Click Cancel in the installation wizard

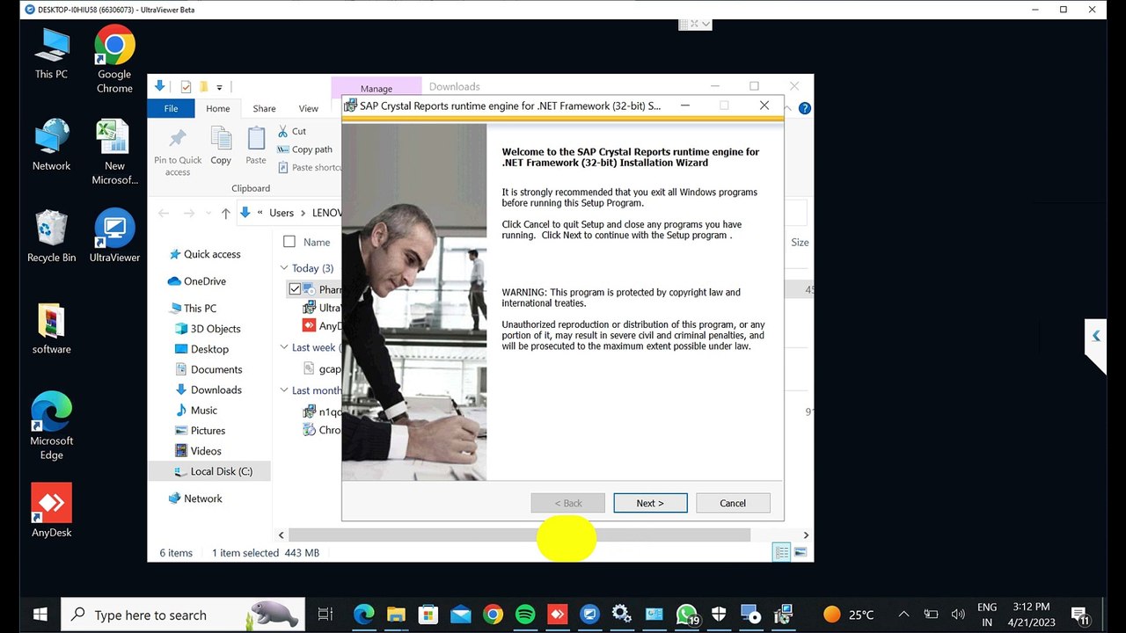[733, 503]
